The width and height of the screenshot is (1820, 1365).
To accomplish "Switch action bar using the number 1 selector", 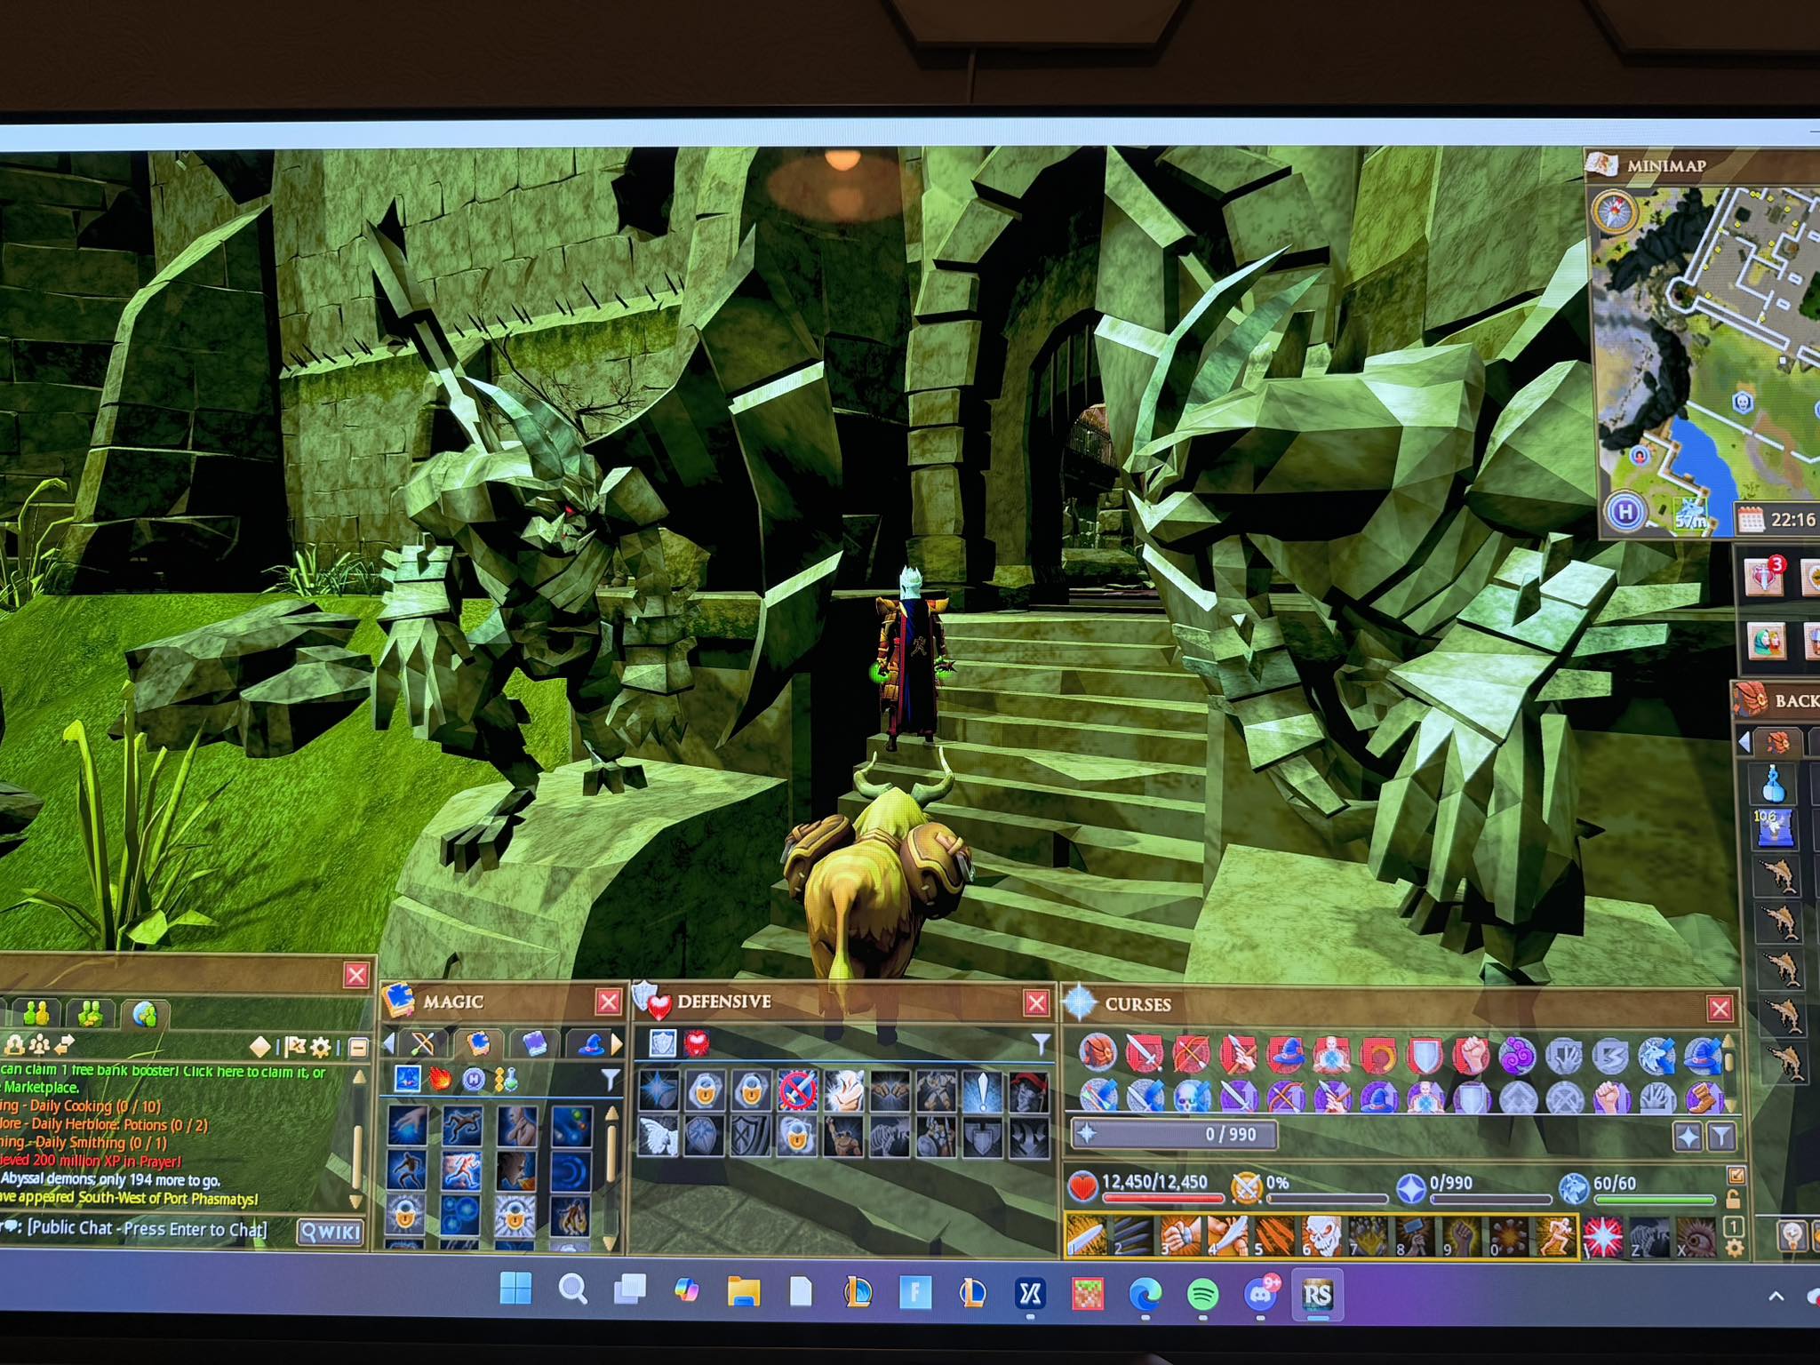I will coord(1733,1226).
